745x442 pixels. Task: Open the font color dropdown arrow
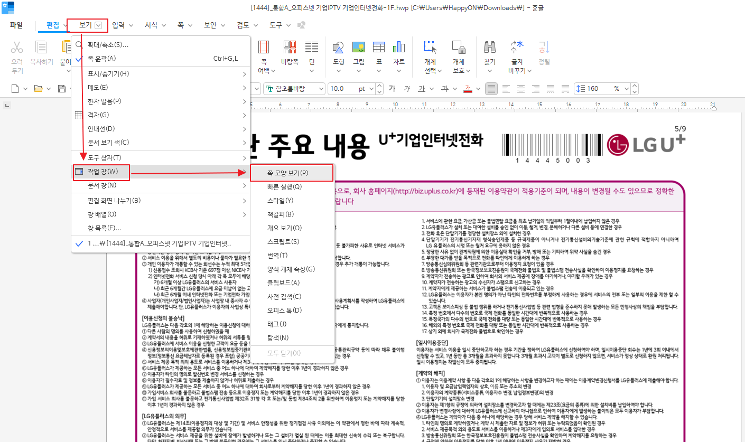478,89
